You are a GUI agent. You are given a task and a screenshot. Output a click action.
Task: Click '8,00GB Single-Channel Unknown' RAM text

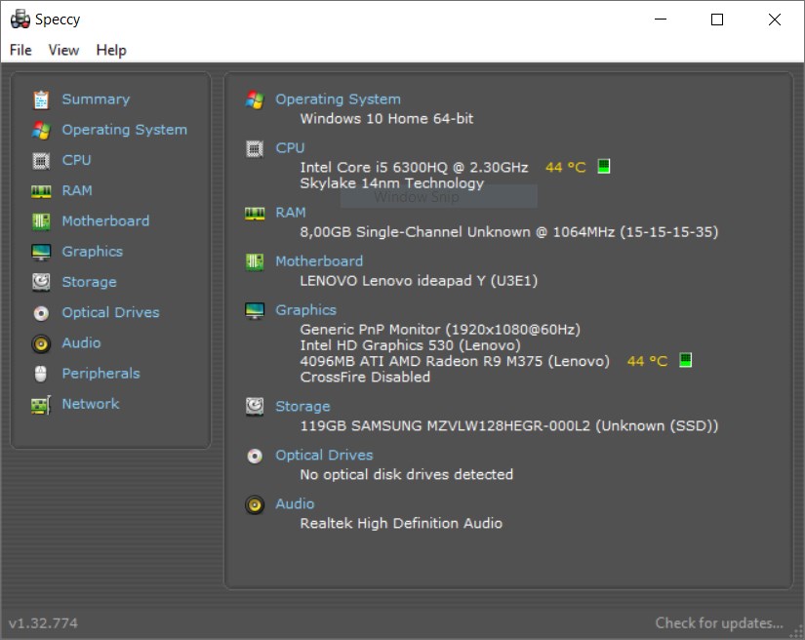pos(415,232)
